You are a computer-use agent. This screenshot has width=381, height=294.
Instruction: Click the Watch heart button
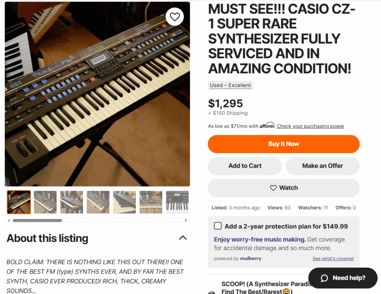click(x=284, y=188)
